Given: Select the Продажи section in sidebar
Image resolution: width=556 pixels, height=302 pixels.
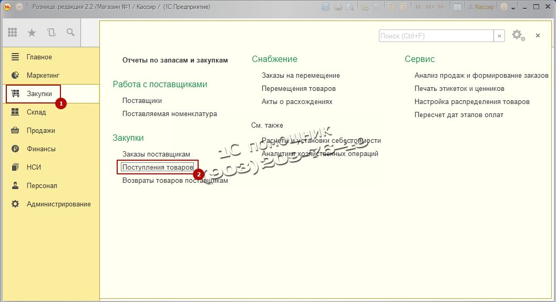Looking at the screenshot, I should click(40, 130).
